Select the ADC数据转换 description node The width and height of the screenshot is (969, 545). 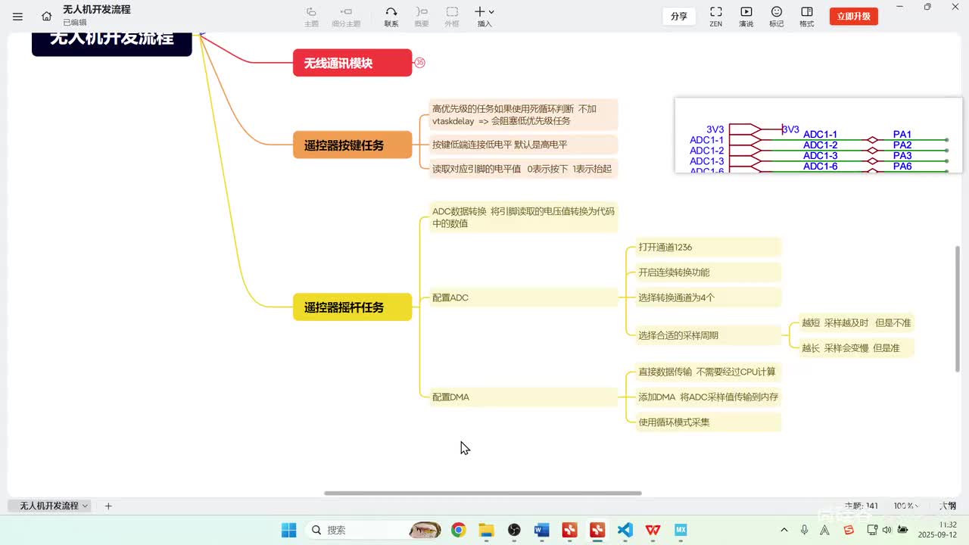point(523,217)
